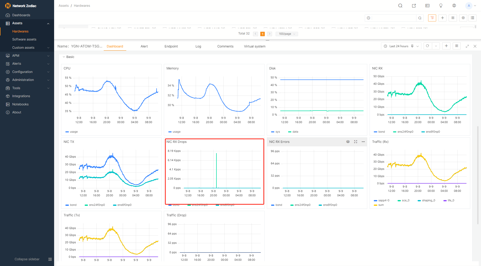Image resolution: width=481 pixels, height=266 pixels.
Task: Click the layers icon on the NIC RX Errors panel
Action: tap(348, 142)
